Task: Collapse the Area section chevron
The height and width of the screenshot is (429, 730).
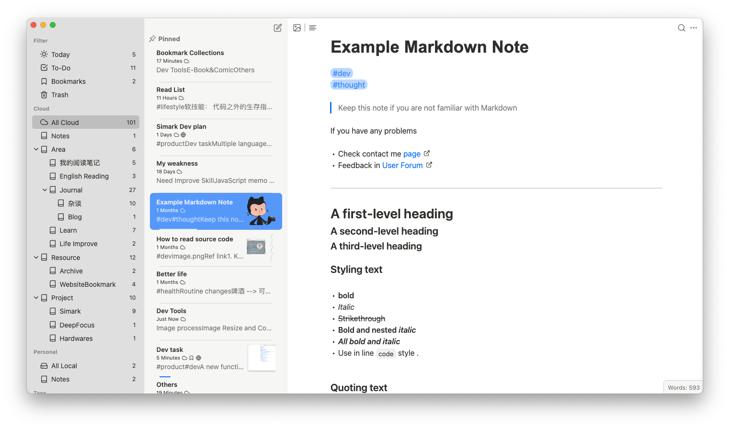Action: [35, 149]
